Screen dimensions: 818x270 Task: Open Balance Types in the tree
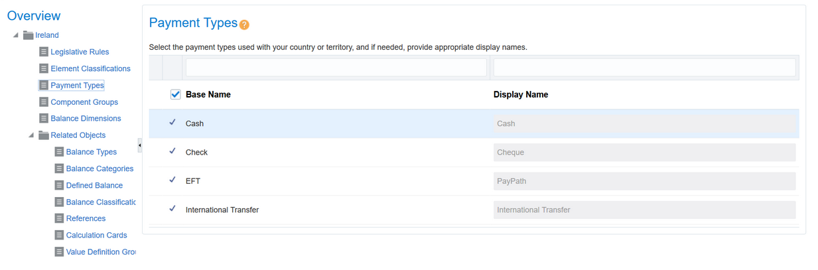[92, 152]
